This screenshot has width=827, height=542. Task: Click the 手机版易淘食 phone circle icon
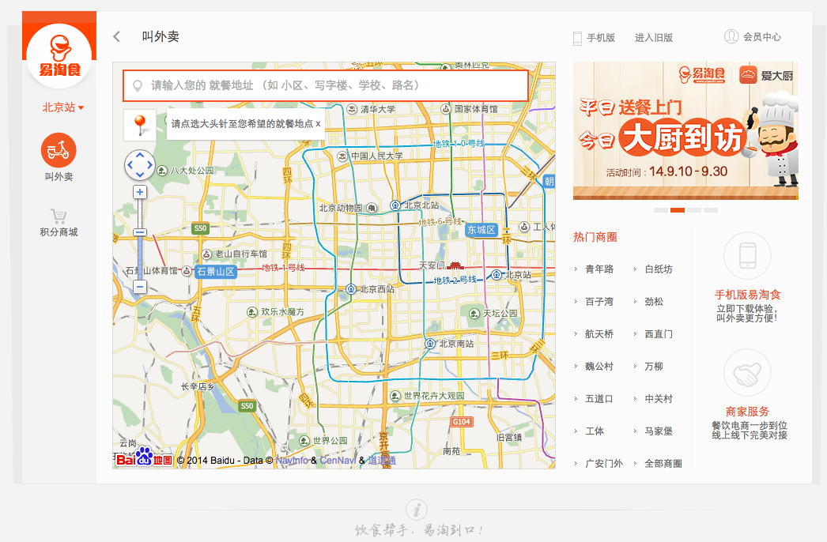pyautogui.click(x=747, y=256)
